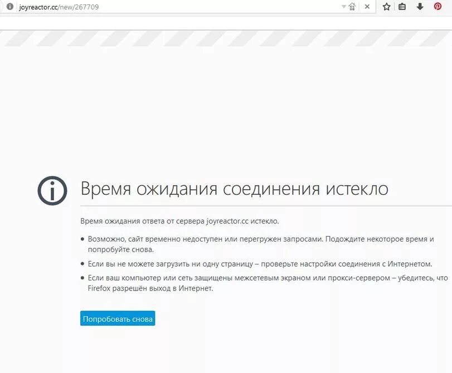Click the text mentioning Firefox разрешён выход
The image size is (452, 373).
coord(150,288)
